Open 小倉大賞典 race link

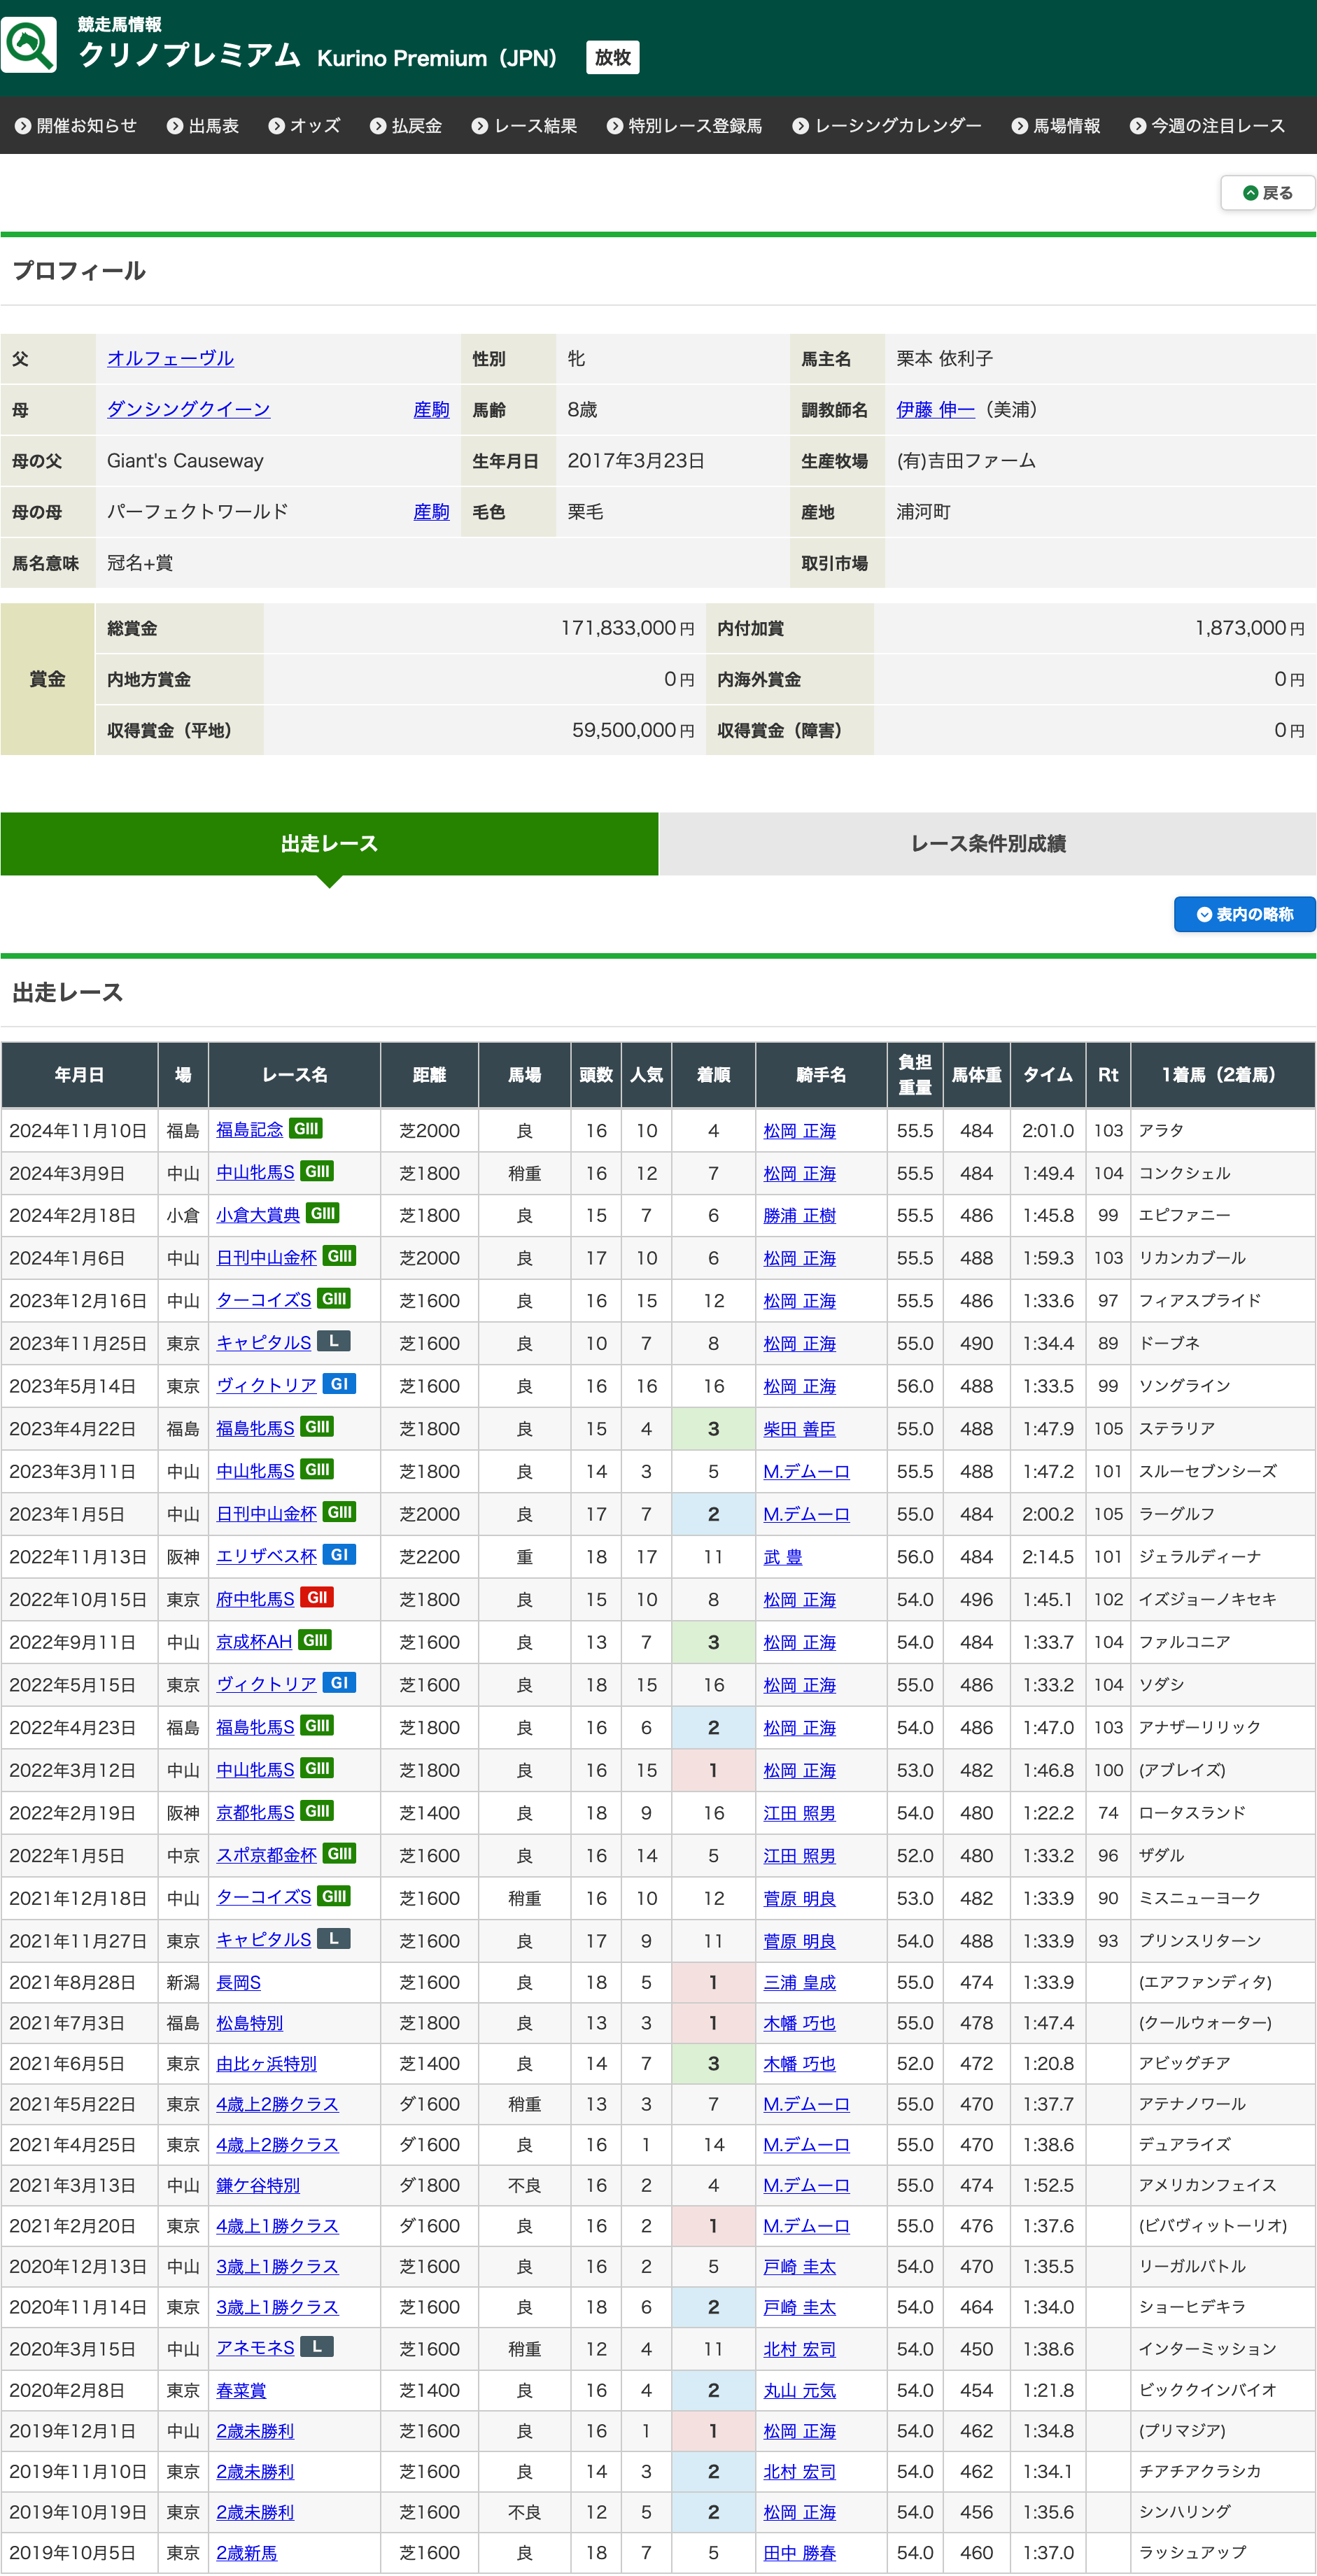click(258, 1215)
